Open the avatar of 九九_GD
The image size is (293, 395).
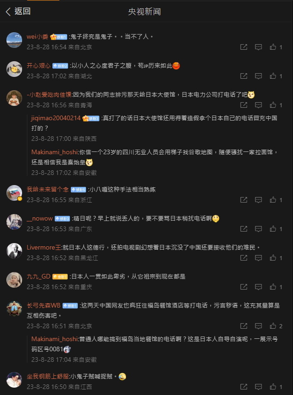tap(14, 279)
